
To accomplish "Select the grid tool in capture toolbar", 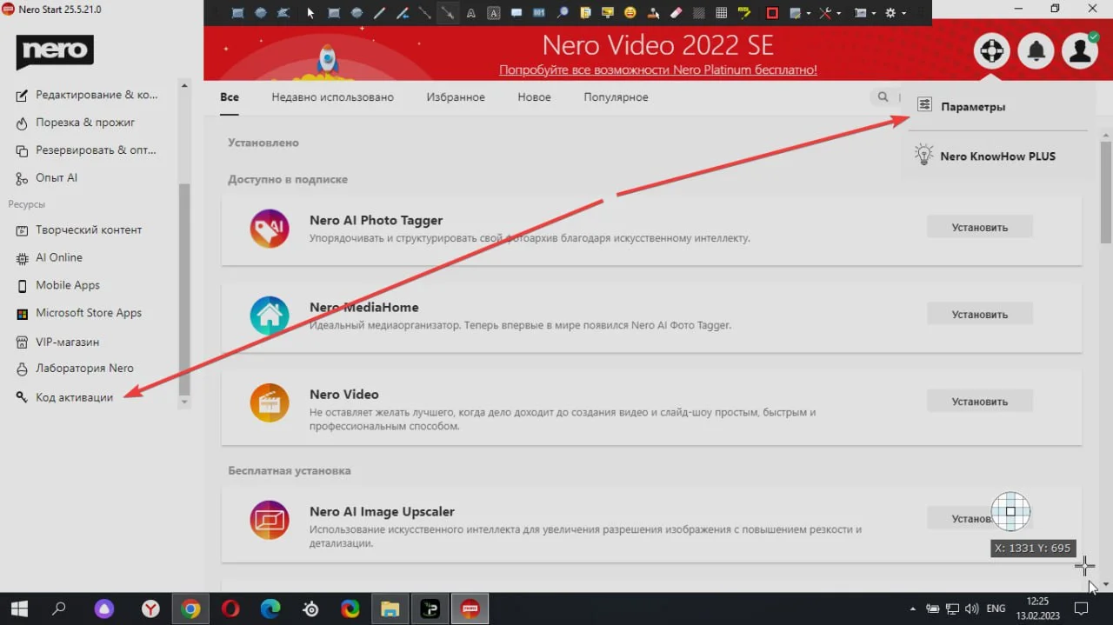I will click(x=721, y=13).
